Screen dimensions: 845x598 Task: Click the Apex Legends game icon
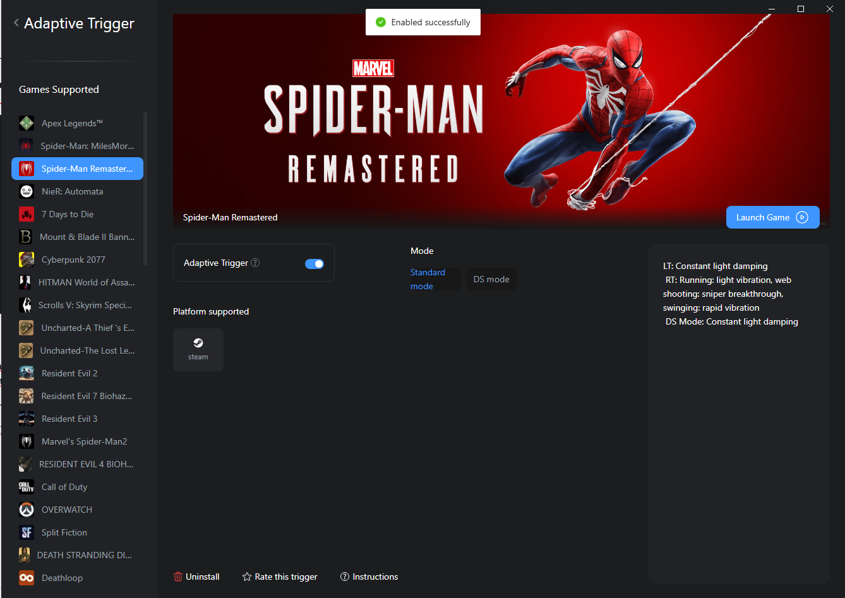27,123
